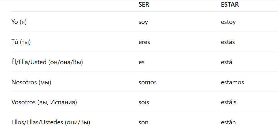Image resolution: width=278 pixels, height=131 pixels.
Task: Click the Él/Ella/Usted row label
Action: 47,62
